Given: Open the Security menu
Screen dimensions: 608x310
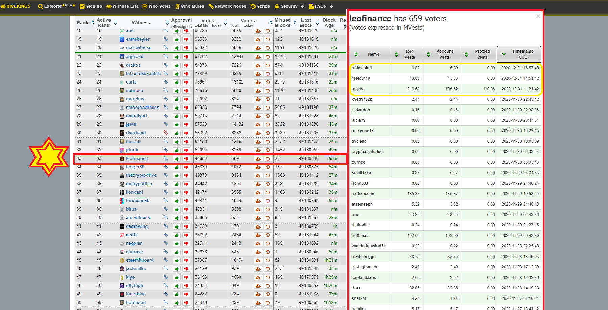Looking at the screenshot, I should pos(286,6).
